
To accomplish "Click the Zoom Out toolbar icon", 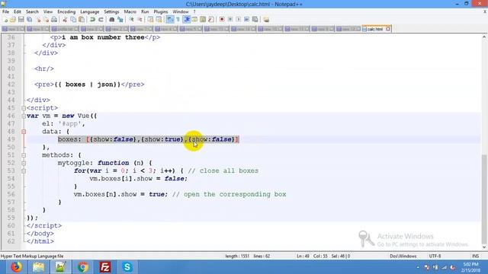I will [140, 20].
